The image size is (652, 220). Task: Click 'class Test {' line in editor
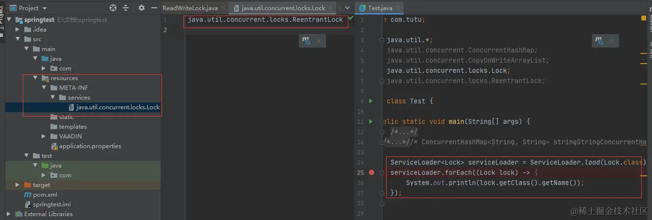pyautogui.click(x=409, y=101)
